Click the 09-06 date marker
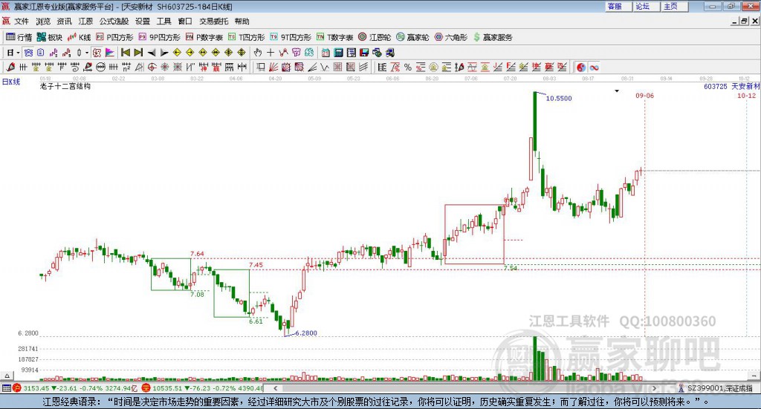This screenshot has width=761, height=409. tap(644, 96)
